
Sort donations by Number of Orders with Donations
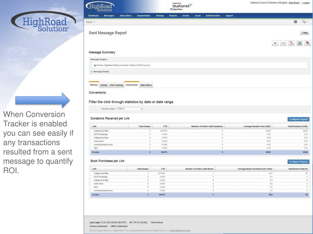[x=197, y=126]
